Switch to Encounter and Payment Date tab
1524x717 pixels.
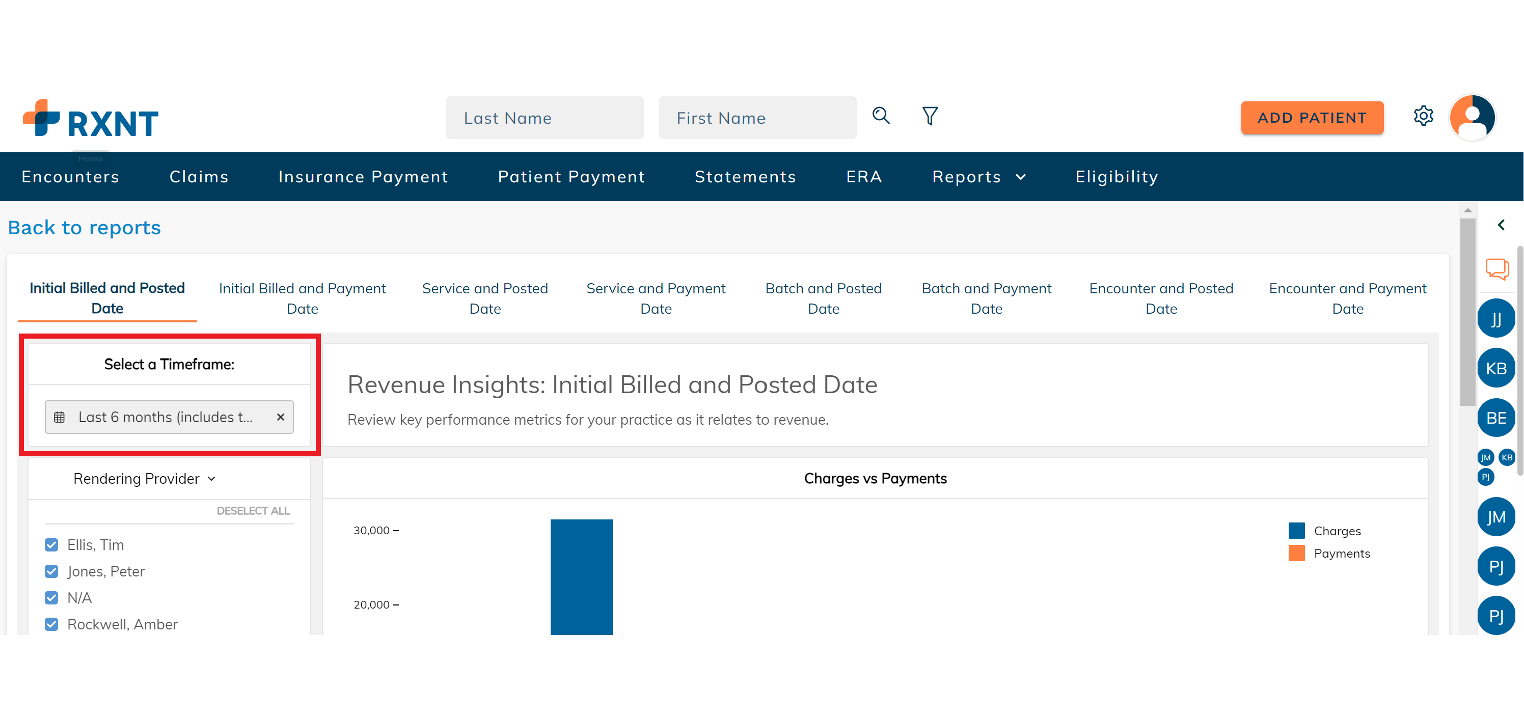[x=1348, y=298]
